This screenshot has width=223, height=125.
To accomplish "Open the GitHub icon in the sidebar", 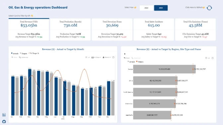I will [4, 122].
